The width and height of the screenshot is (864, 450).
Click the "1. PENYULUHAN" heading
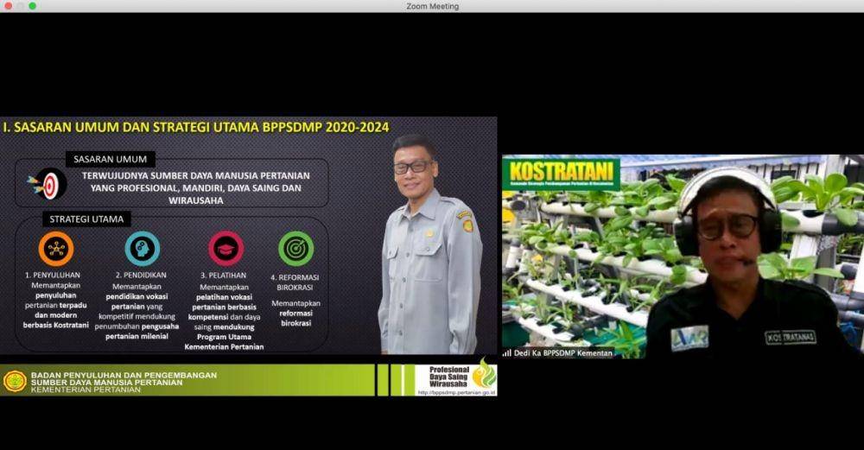coord(53,275)
